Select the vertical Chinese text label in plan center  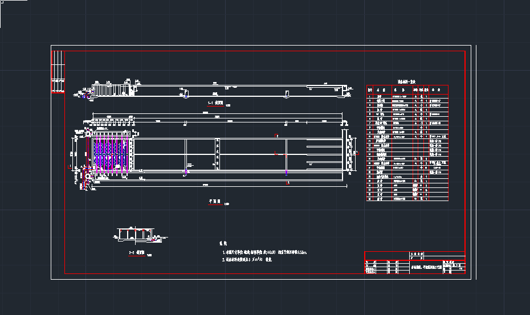click(217, 153)
